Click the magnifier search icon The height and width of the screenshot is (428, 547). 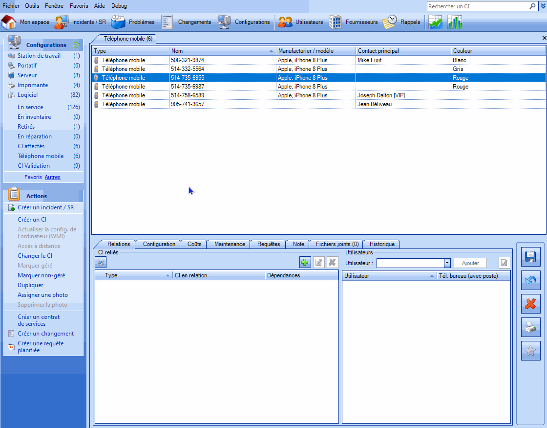point(532,6)
